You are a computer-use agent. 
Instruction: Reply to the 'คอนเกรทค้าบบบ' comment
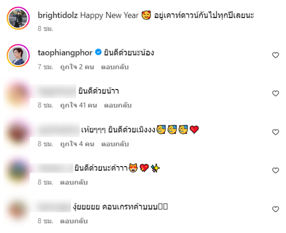74,221
